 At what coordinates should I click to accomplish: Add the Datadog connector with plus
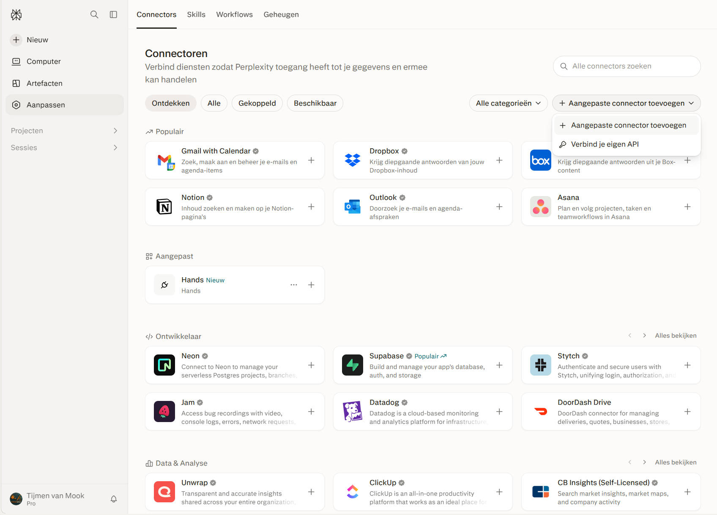coord(499,411)
